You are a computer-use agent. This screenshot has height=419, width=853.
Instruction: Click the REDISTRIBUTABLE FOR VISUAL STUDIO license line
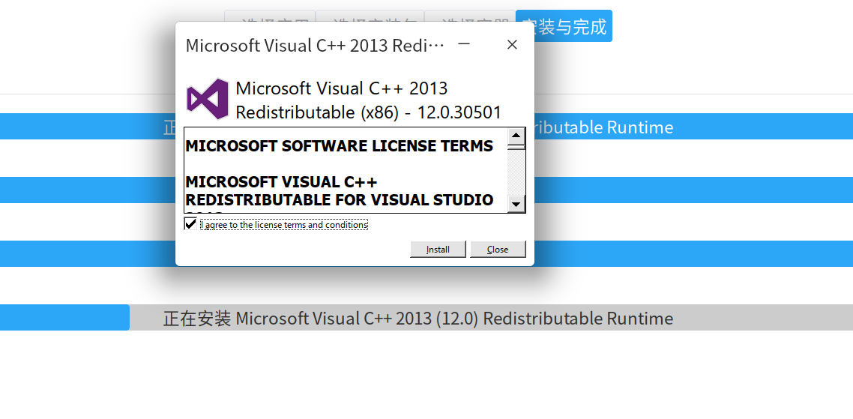[340, 199]
